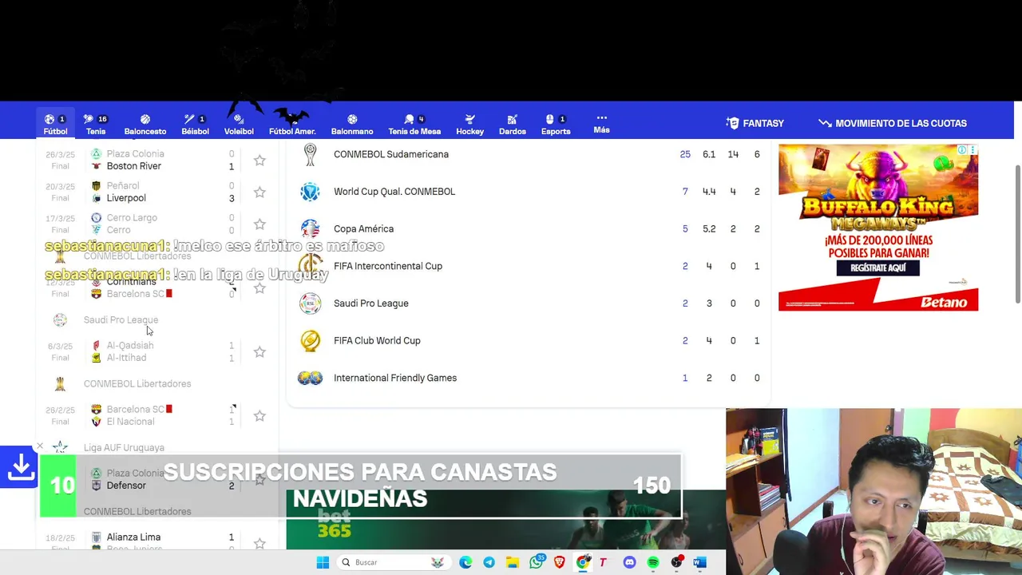Click the taskbar Buscar search box
Viewport: 1022px width, 575px height.
[x=392, y=562]
